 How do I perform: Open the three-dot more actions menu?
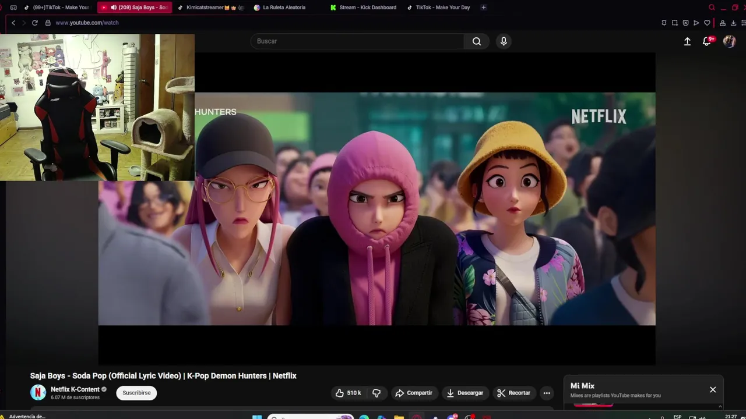pos(547,393)
